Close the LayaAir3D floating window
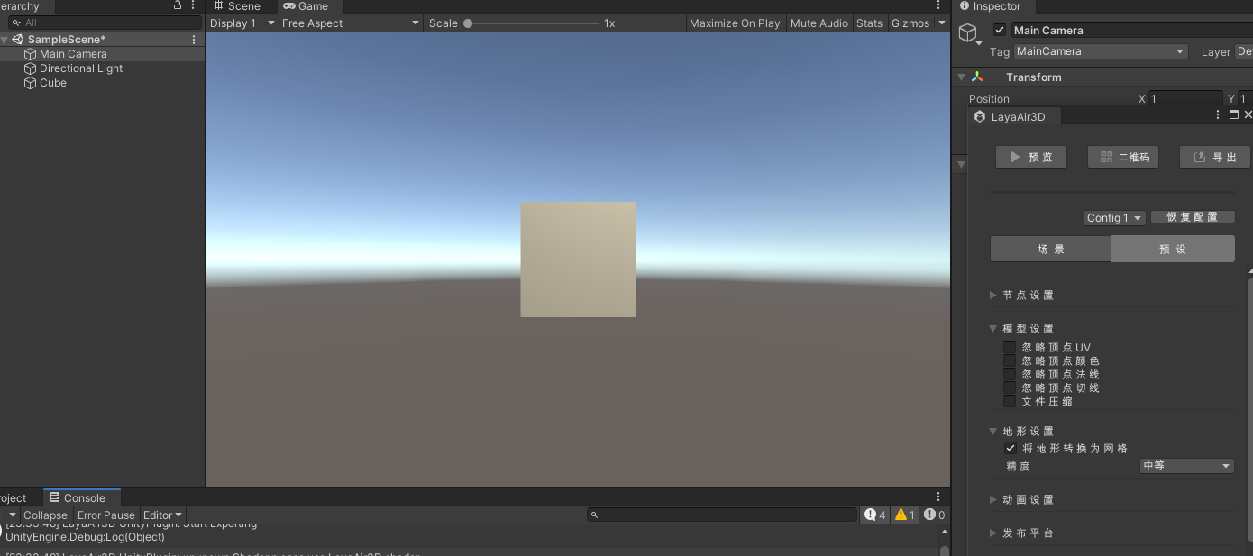The width and height of the screenshot is (1253, 556). coord(1248,115)
